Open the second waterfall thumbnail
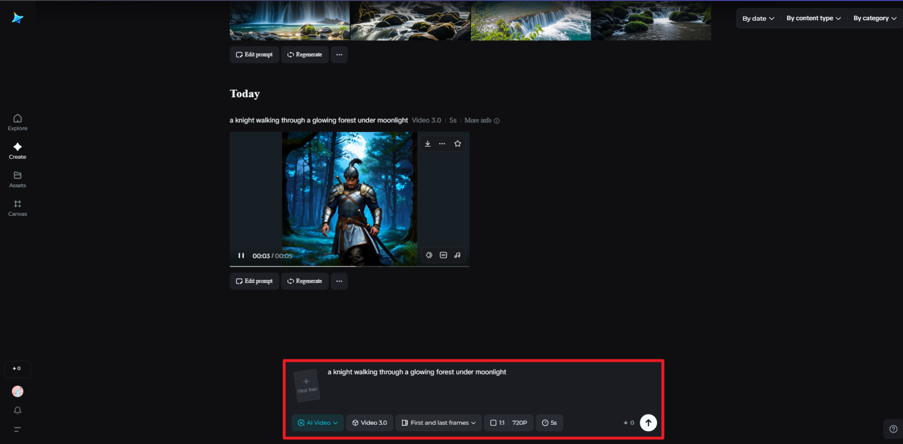This screenshot has width=903, height=444. click(x=411, y=20)
